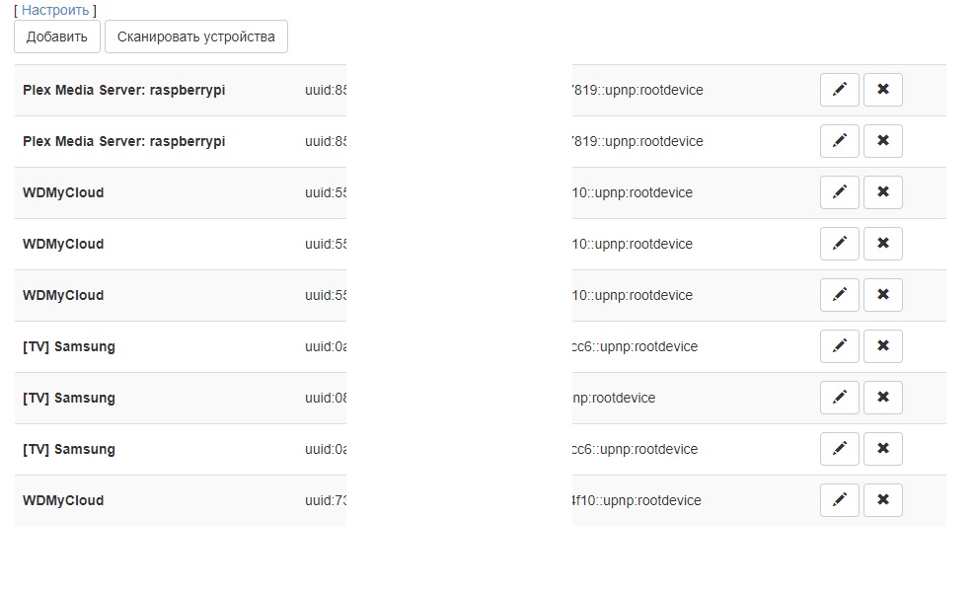The height and width of the screenshot is (592, 975).
Task: Edit the WDMyCloud entry directly above Samsung
Action: [x=840, y=295]
